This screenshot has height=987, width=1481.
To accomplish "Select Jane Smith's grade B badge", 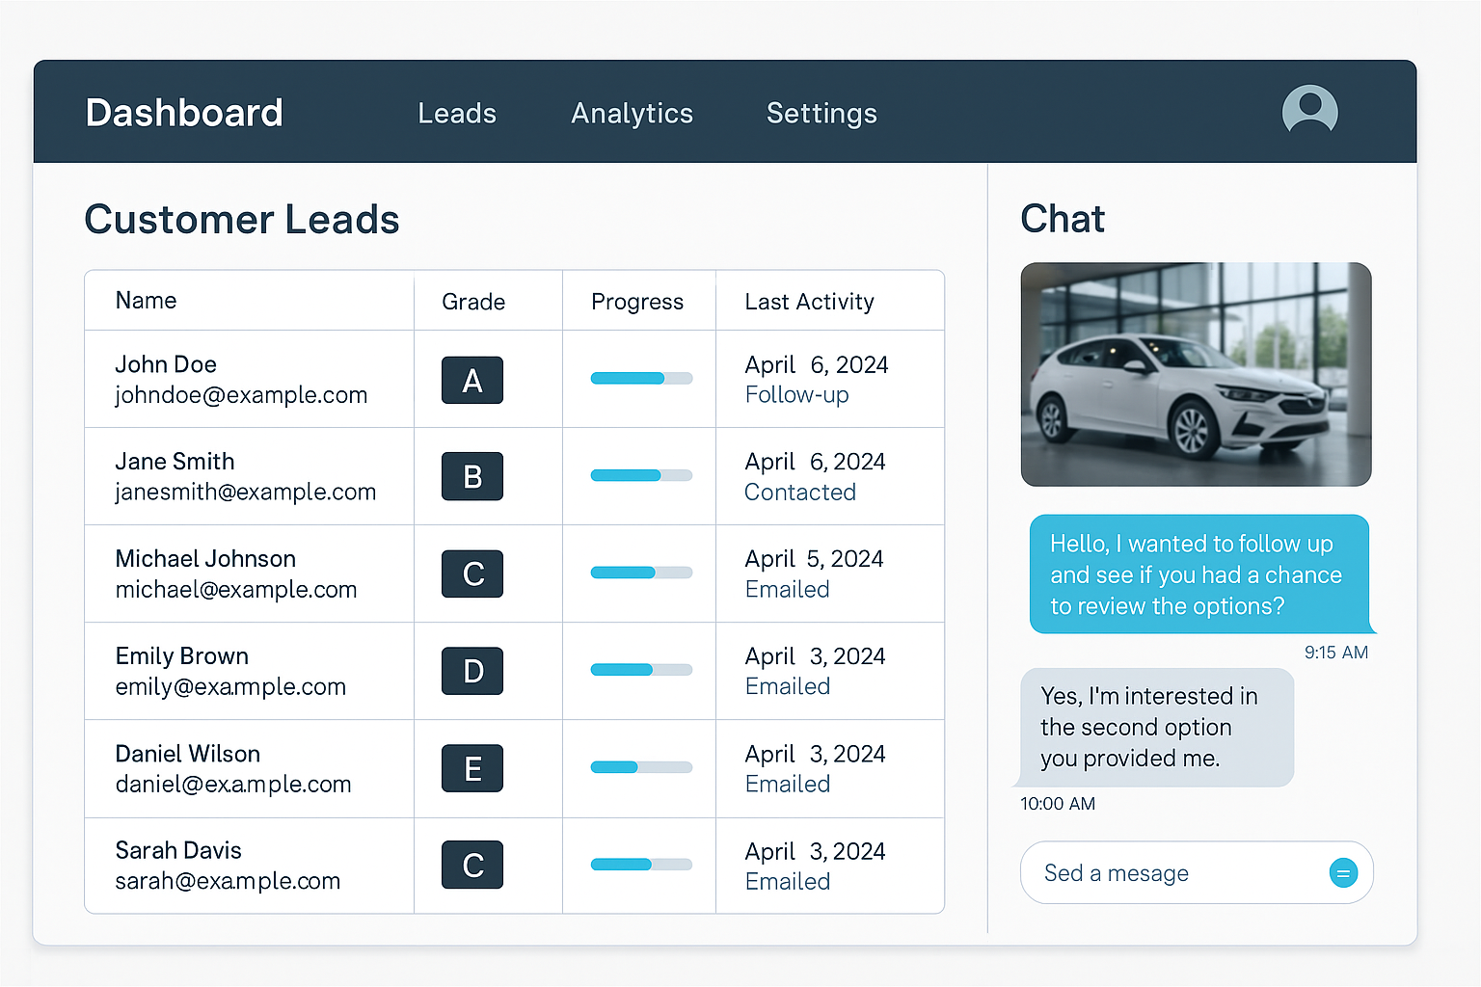I will pyautogui.click(x=471, y=476).
